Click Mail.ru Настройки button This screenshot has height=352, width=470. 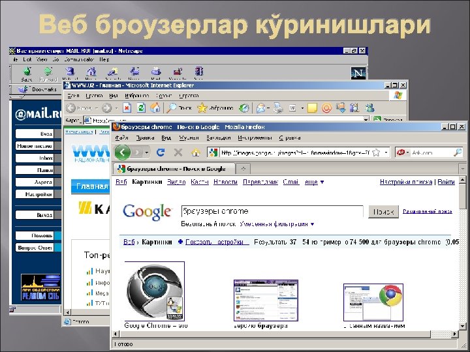(35, 194)
